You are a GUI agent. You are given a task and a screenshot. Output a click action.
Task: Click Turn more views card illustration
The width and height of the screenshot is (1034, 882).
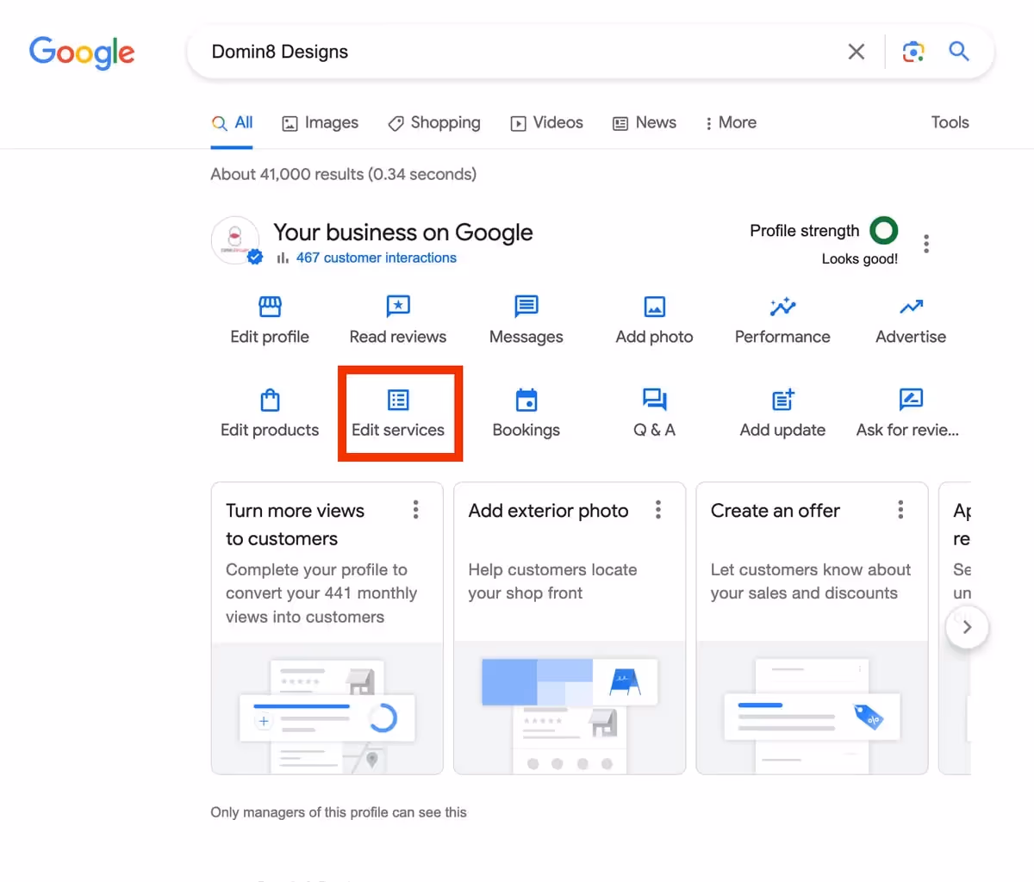click(327, 708)
